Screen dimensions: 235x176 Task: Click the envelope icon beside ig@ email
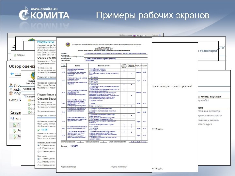point(11,89)
